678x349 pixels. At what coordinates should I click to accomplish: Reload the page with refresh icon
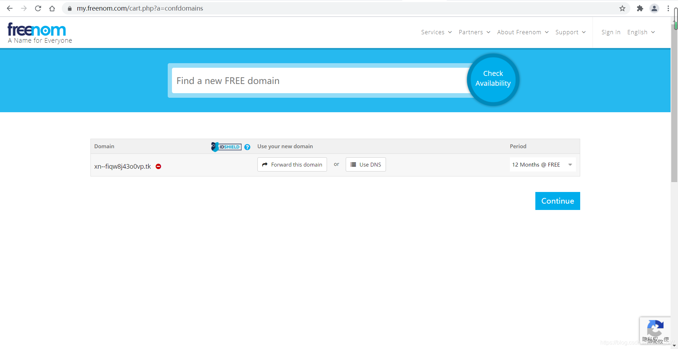point(38,8)
